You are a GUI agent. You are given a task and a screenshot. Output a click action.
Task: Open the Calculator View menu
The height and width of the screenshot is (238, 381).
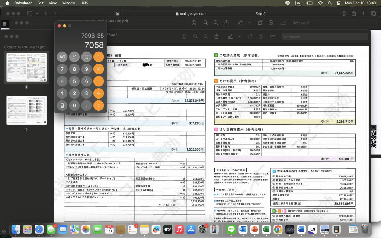click(x=52, y=3)
